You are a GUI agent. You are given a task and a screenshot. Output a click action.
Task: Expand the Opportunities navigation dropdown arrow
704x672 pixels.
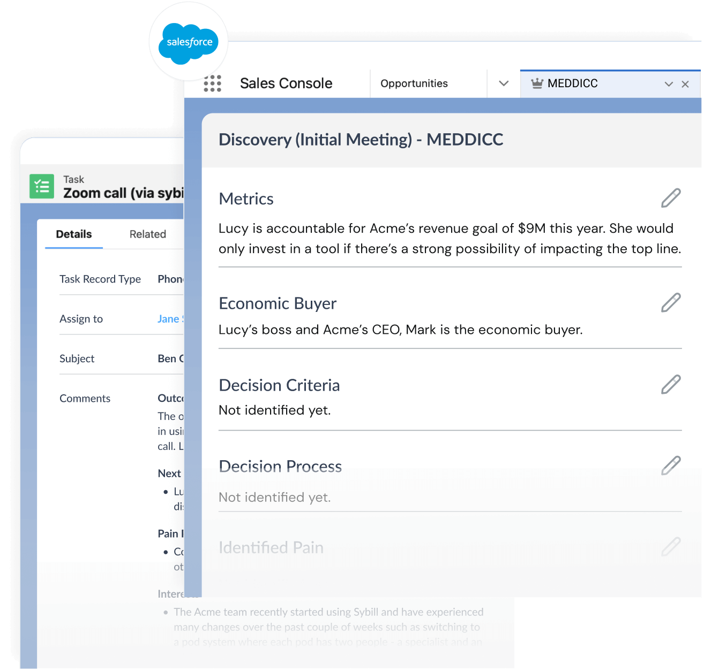[x=503, y=83]
